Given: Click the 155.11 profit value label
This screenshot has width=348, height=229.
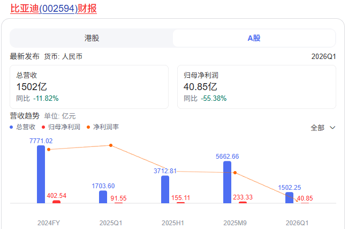Looking at the screenshot, I should click(180, 198).
